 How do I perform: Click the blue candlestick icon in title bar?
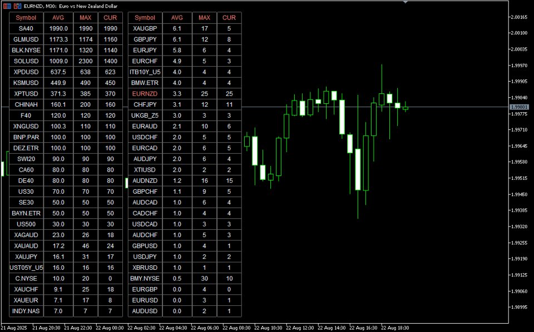pos(20,6)
